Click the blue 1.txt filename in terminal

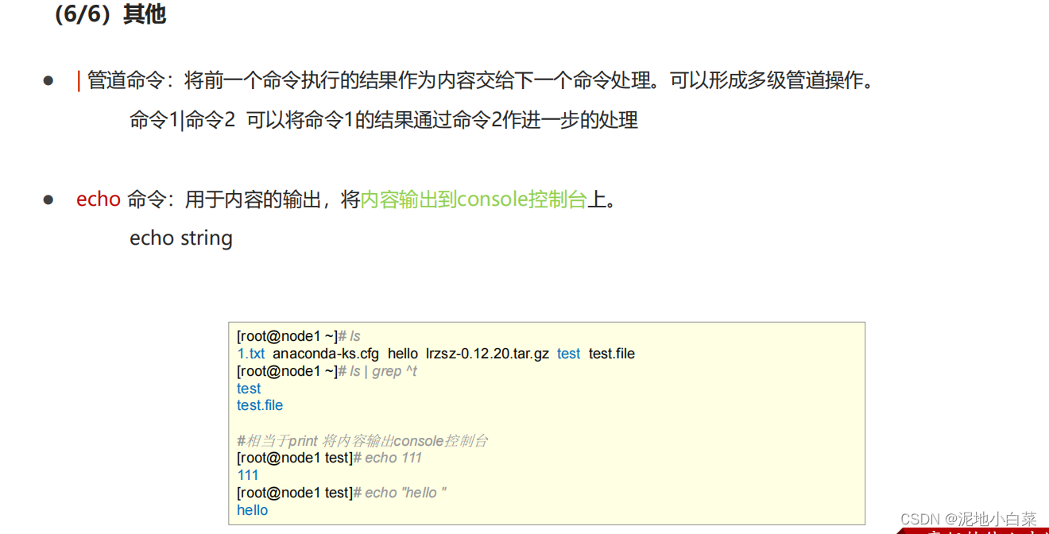click(251, 354)
